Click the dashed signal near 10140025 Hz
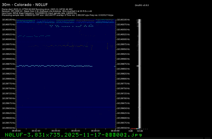 click(33, 36)
